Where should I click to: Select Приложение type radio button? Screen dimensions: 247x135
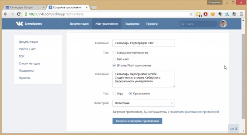(x=130, y=93)
